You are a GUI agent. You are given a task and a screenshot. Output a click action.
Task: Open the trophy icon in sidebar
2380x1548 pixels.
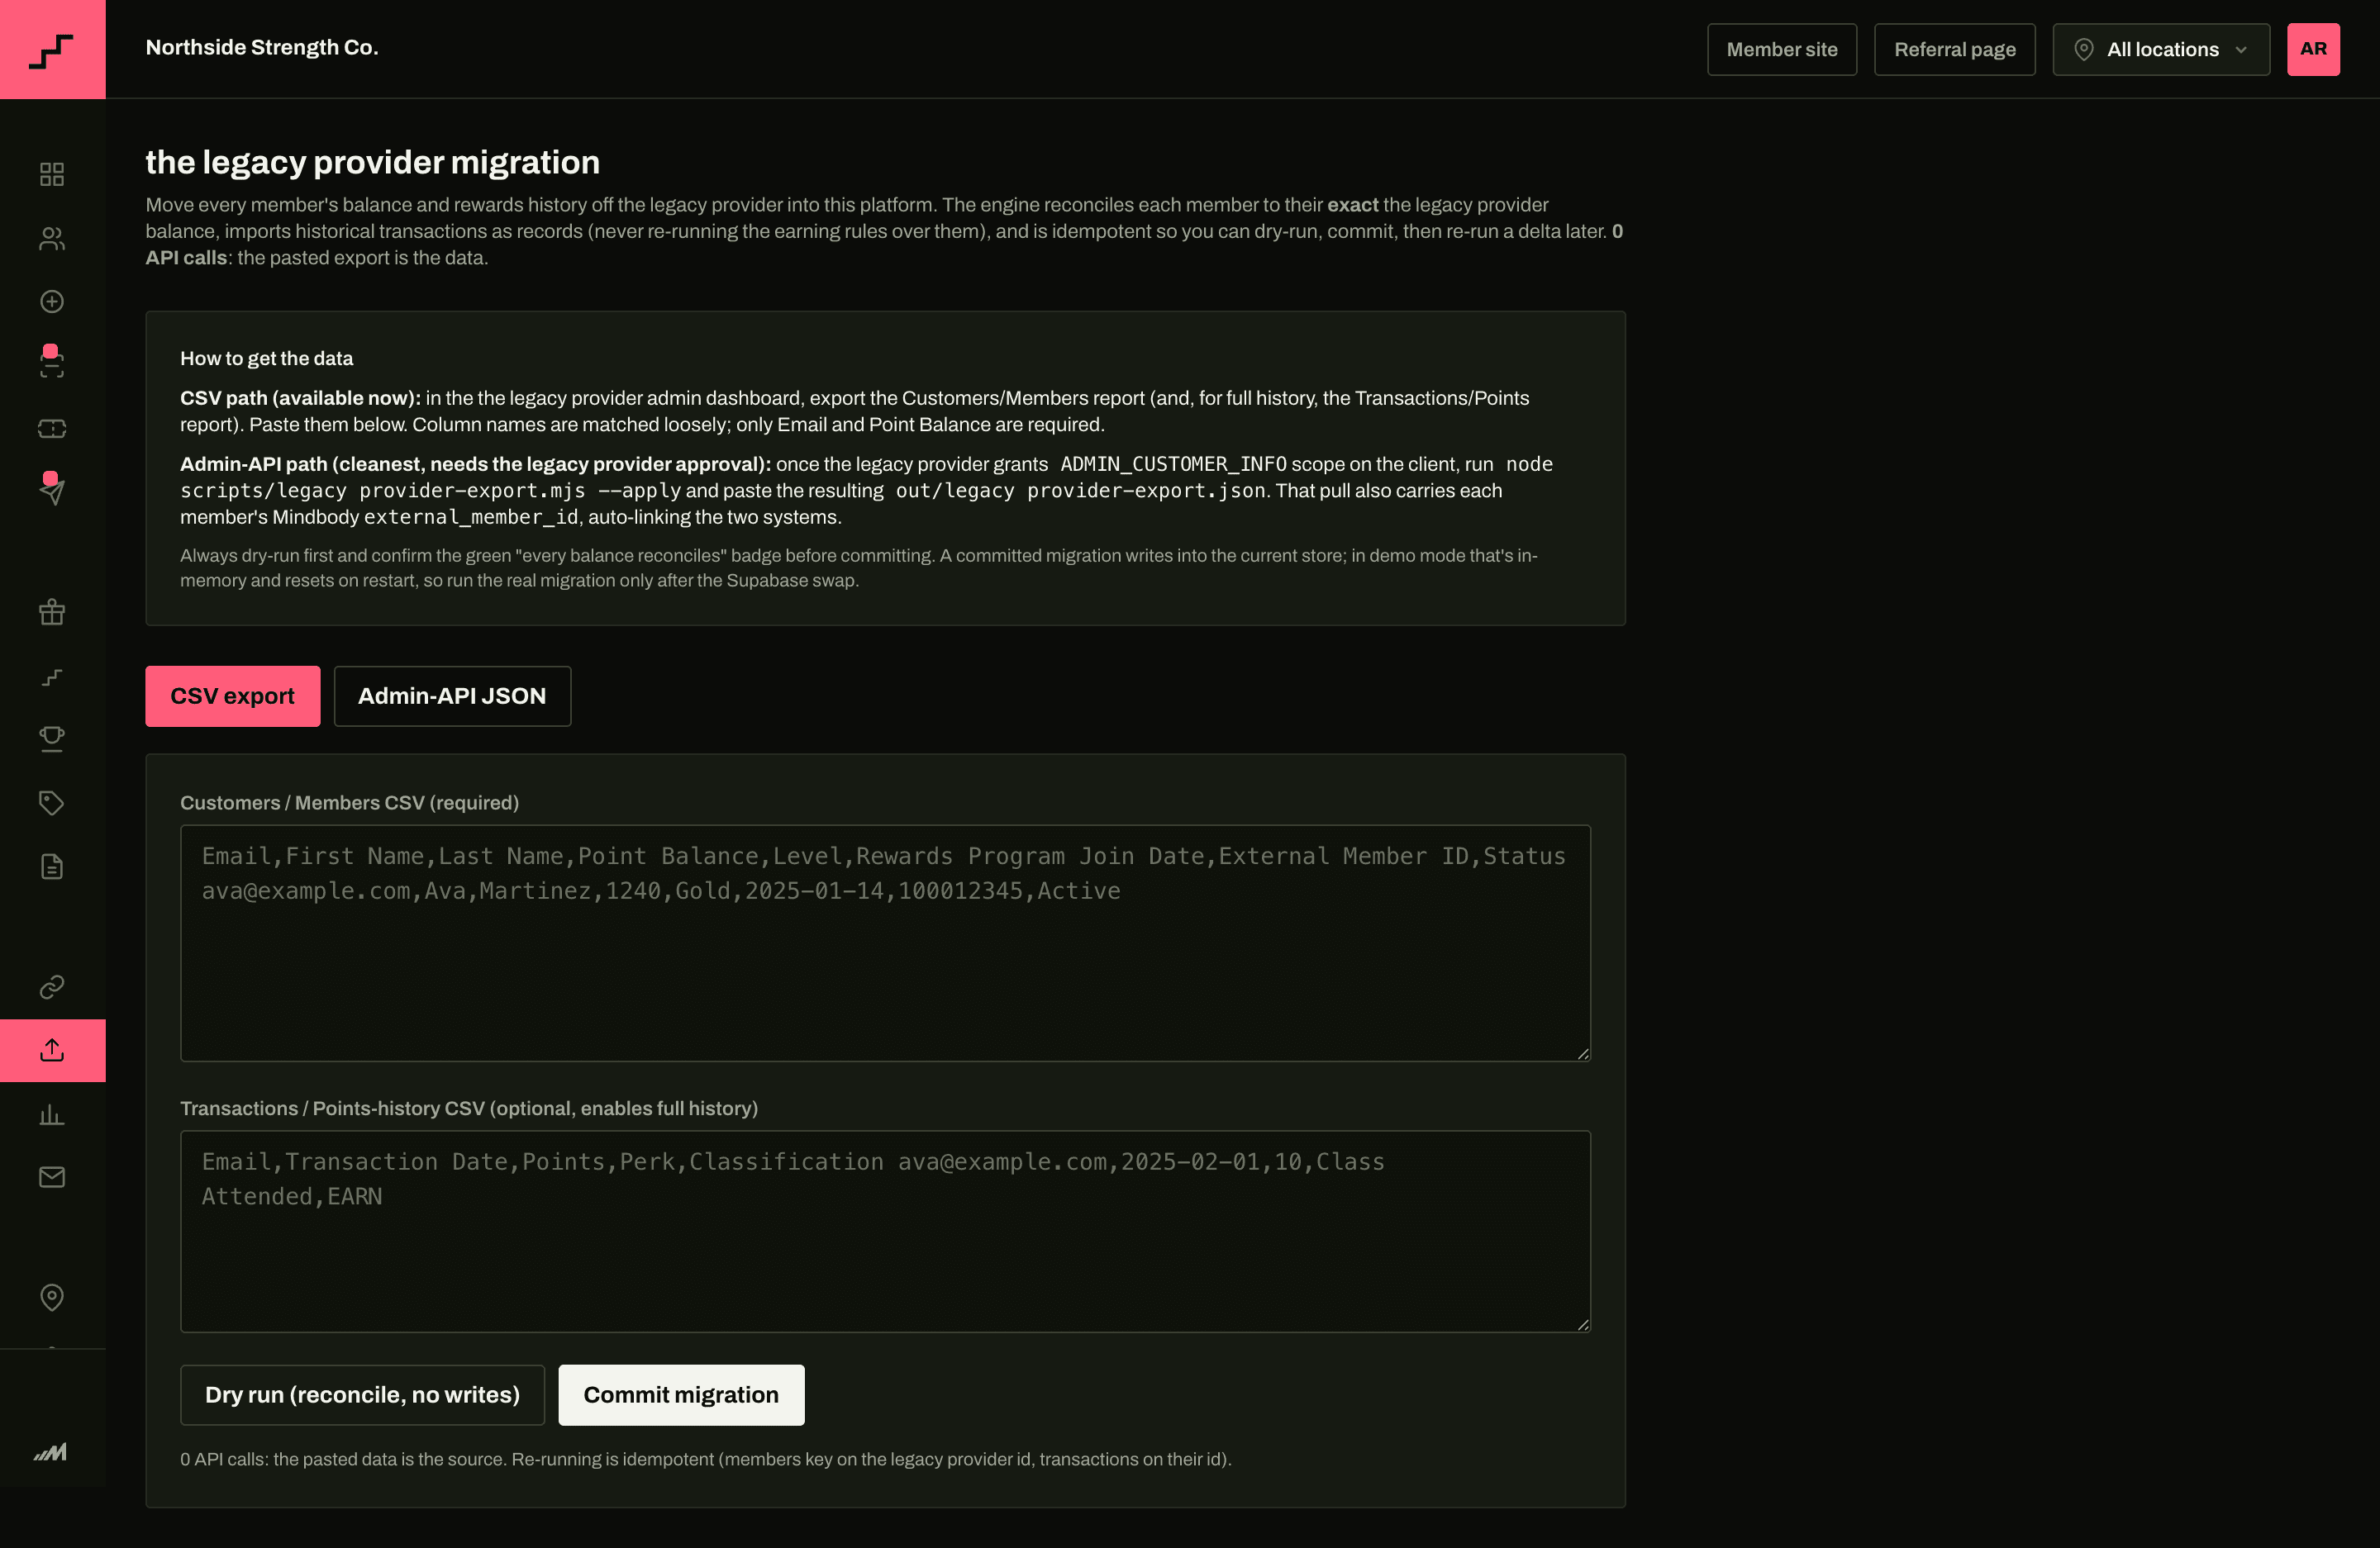point(52,738)
